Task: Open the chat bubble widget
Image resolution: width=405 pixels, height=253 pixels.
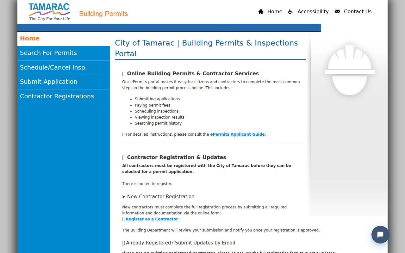Action: 380,235
